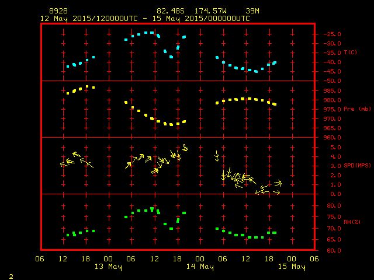Click the 970.0 pressure axis value

pos(333,119)
